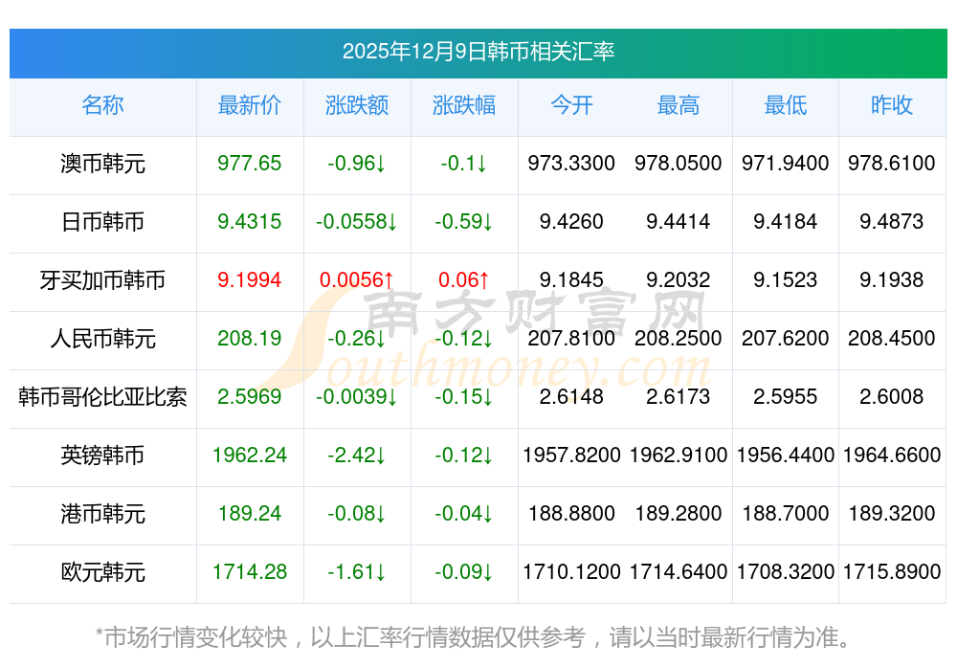Select the 港币韩元 row name
The width and height of the screenshot is (957, 667).
click(102, 514)
